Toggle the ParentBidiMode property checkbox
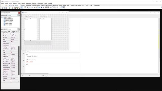 pyautogui.click(x=11, y=60)
